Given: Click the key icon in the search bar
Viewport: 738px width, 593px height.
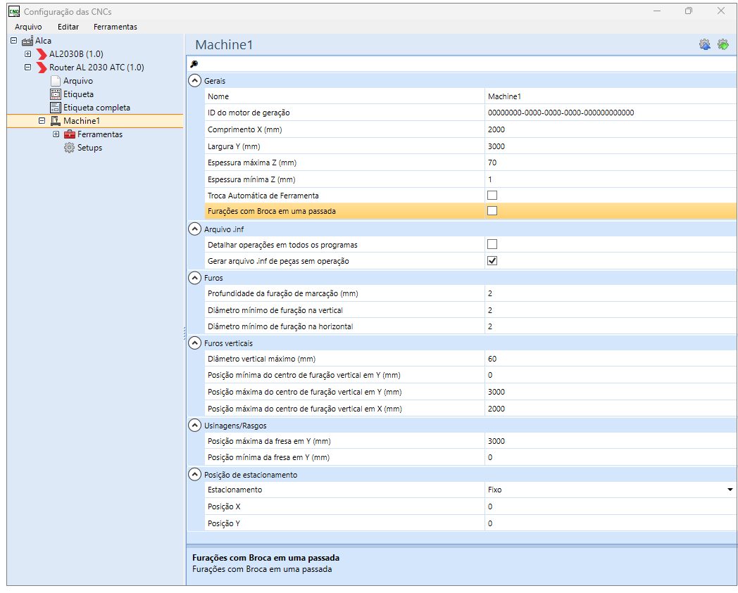Looking at the screenshot, I should [x=194, y=64].
